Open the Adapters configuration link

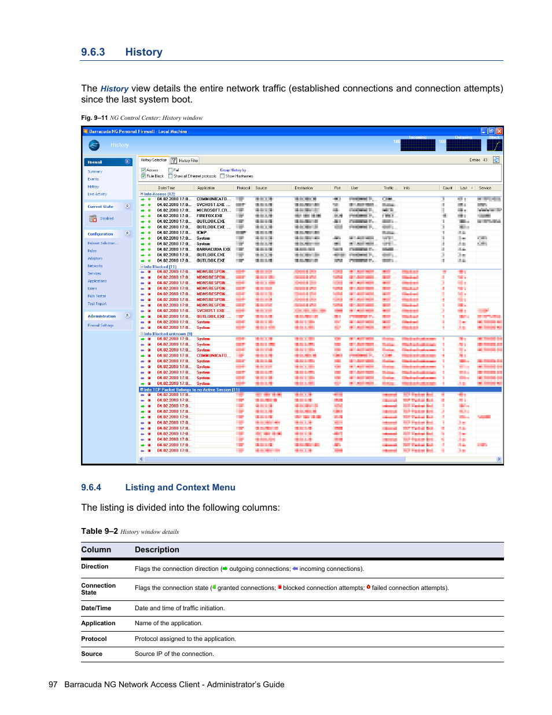click(x=95, y=258)
